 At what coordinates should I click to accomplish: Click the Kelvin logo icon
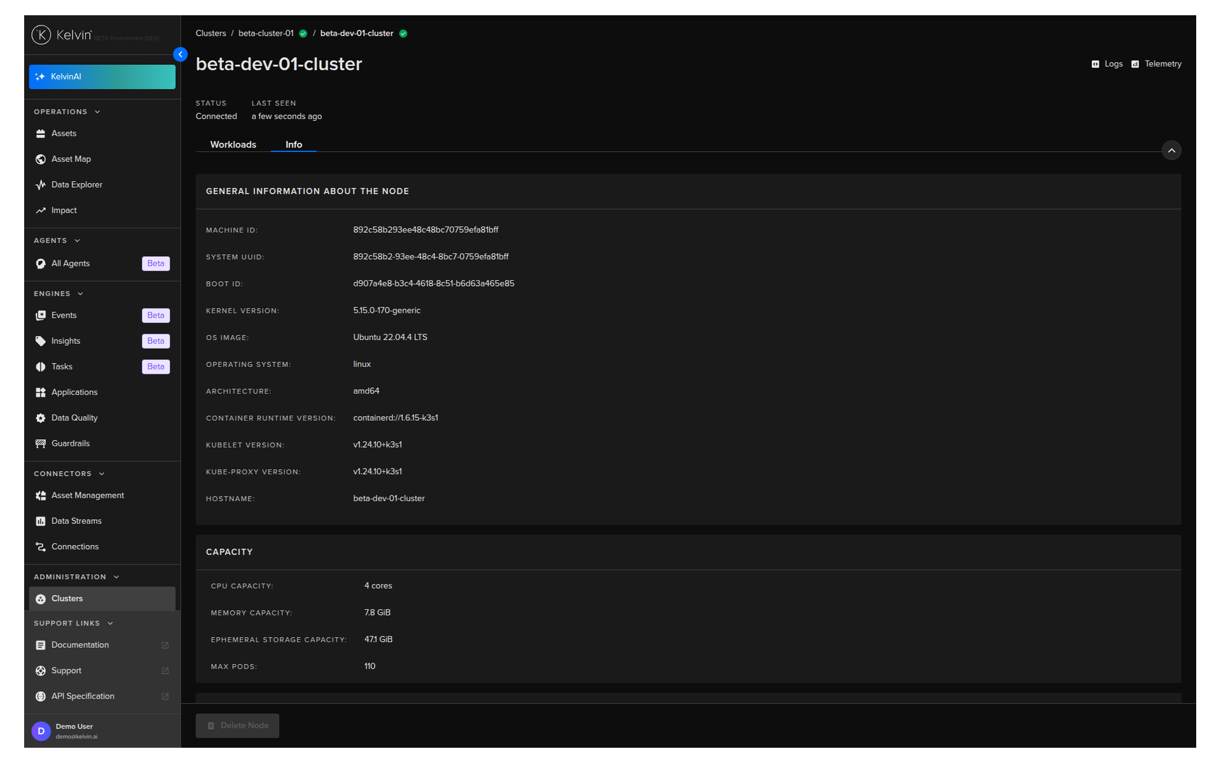[x=41, y=34]
